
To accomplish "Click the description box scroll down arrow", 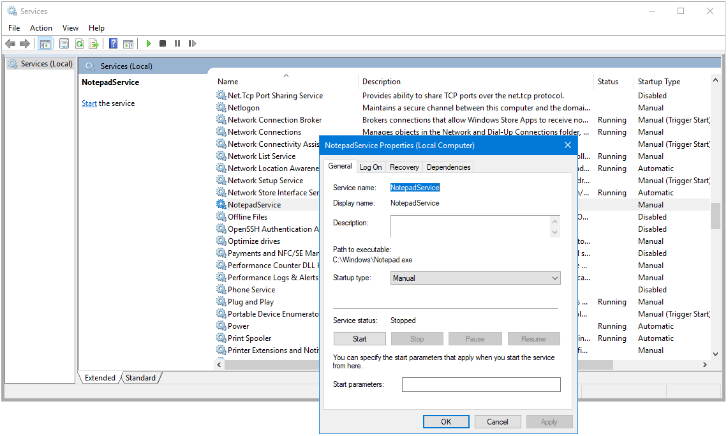I will 555,232.
